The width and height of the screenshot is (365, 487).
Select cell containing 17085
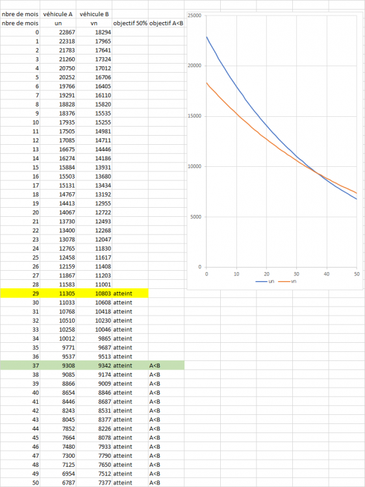coord(58,140)
